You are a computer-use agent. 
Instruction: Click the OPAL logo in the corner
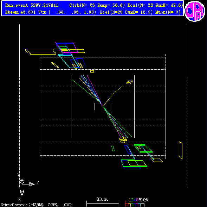click(x=195, y=11)
